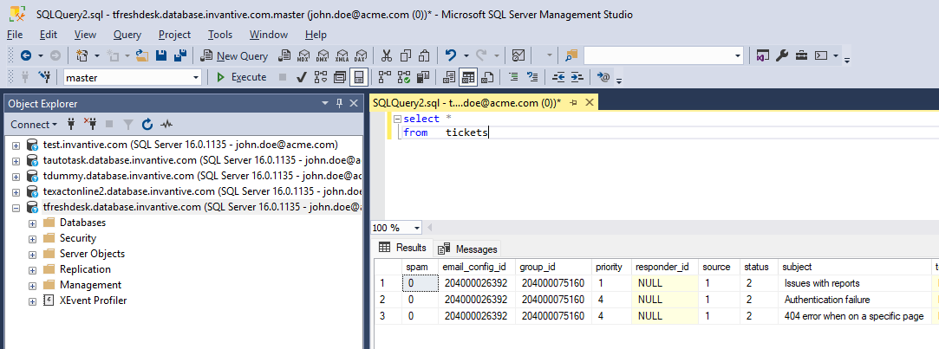Image resolution: width=939 pixels, height=349 pixels.
Task: Open the Project menu
Action: pos(175,35)
